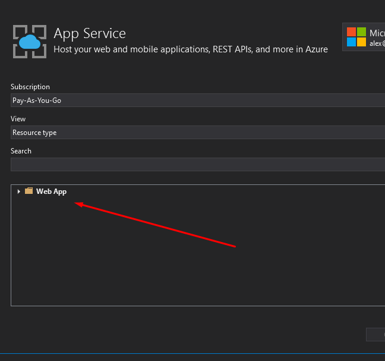Select the Web App tree item label
Screen dimensions: 385x361
pyautogui.click(x=51, y=192)
